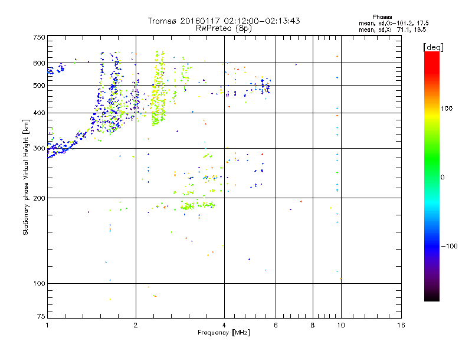Click the x-axis tick label '8'
This screenshot has width=472, height=354.
(x=313, y=325)
